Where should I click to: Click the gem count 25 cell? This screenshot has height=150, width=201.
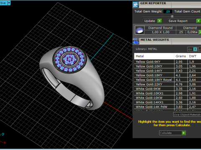pos(181,32)
